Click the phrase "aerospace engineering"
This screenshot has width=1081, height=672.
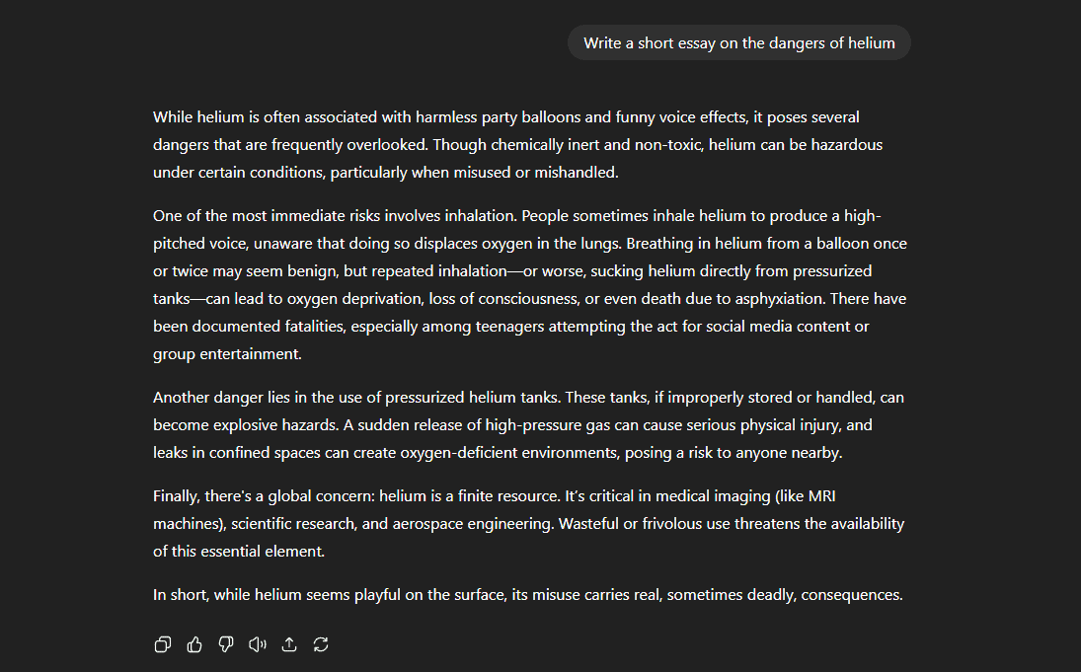coord(472,524)
